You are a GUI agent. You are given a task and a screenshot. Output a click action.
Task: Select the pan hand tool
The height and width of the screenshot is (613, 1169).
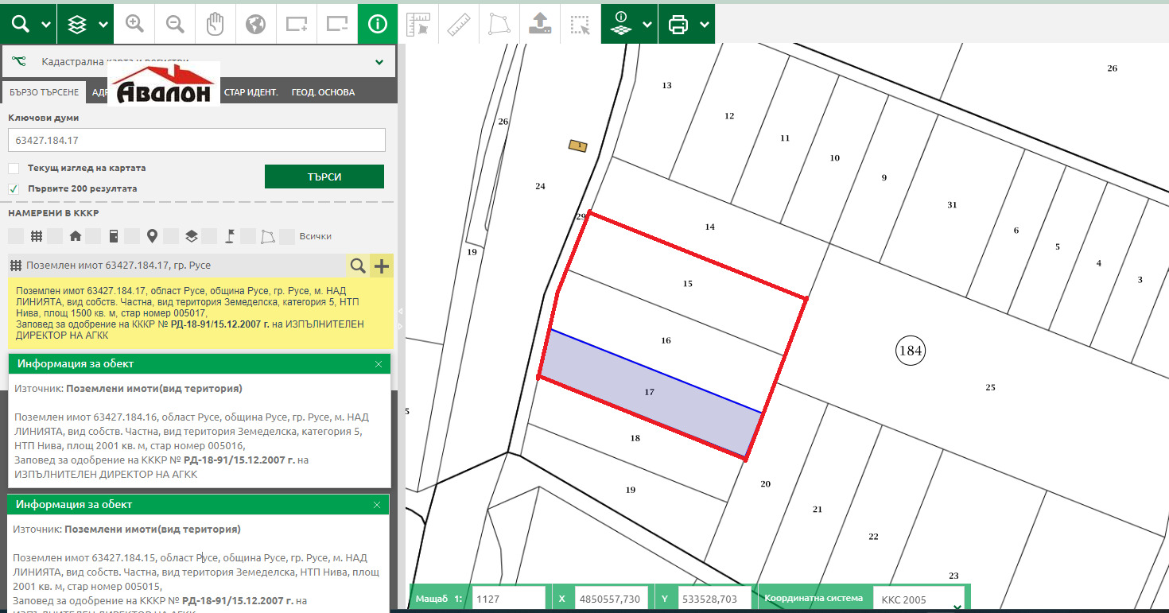pos(216,24)
